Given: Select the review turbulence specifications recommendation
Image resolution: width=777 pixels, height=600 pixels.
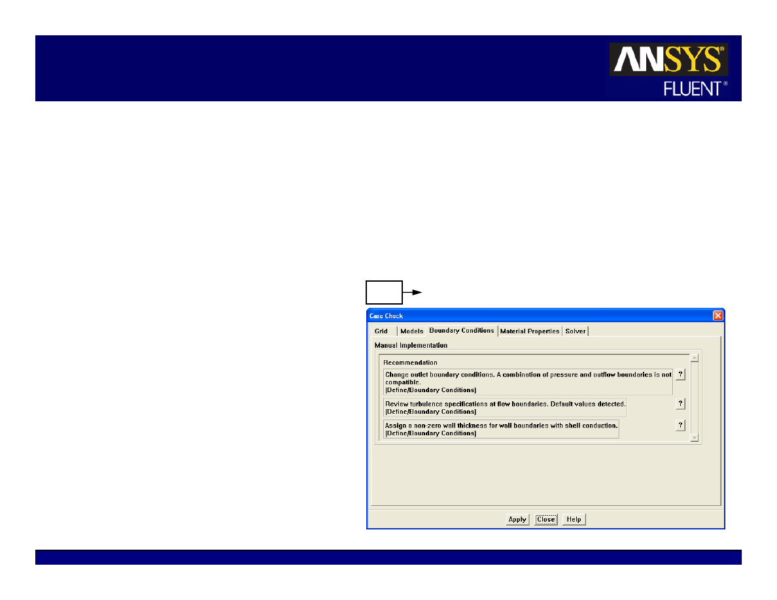Looking at the screenshot, I should click(505, 407).
